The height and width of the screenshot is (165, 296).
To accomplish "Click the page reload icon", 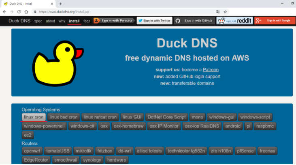I will [x=19, y=12].
